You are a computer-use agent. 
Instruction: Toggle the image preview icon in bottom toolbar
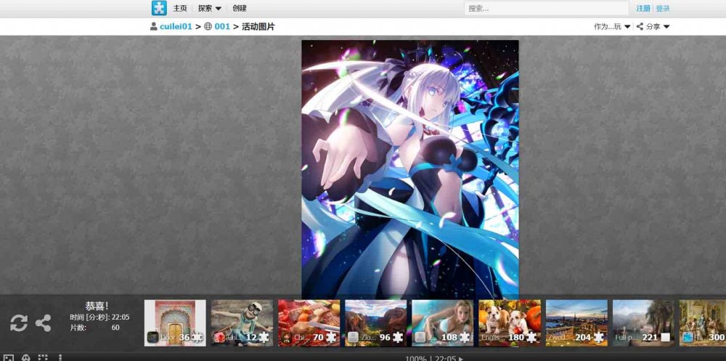(9, 358)
